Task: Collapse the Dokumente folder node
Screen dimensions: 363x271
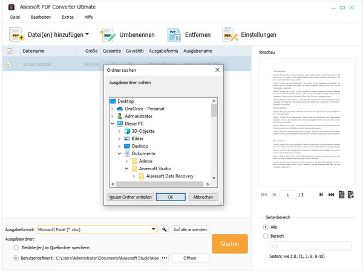Action: (119, 154)
